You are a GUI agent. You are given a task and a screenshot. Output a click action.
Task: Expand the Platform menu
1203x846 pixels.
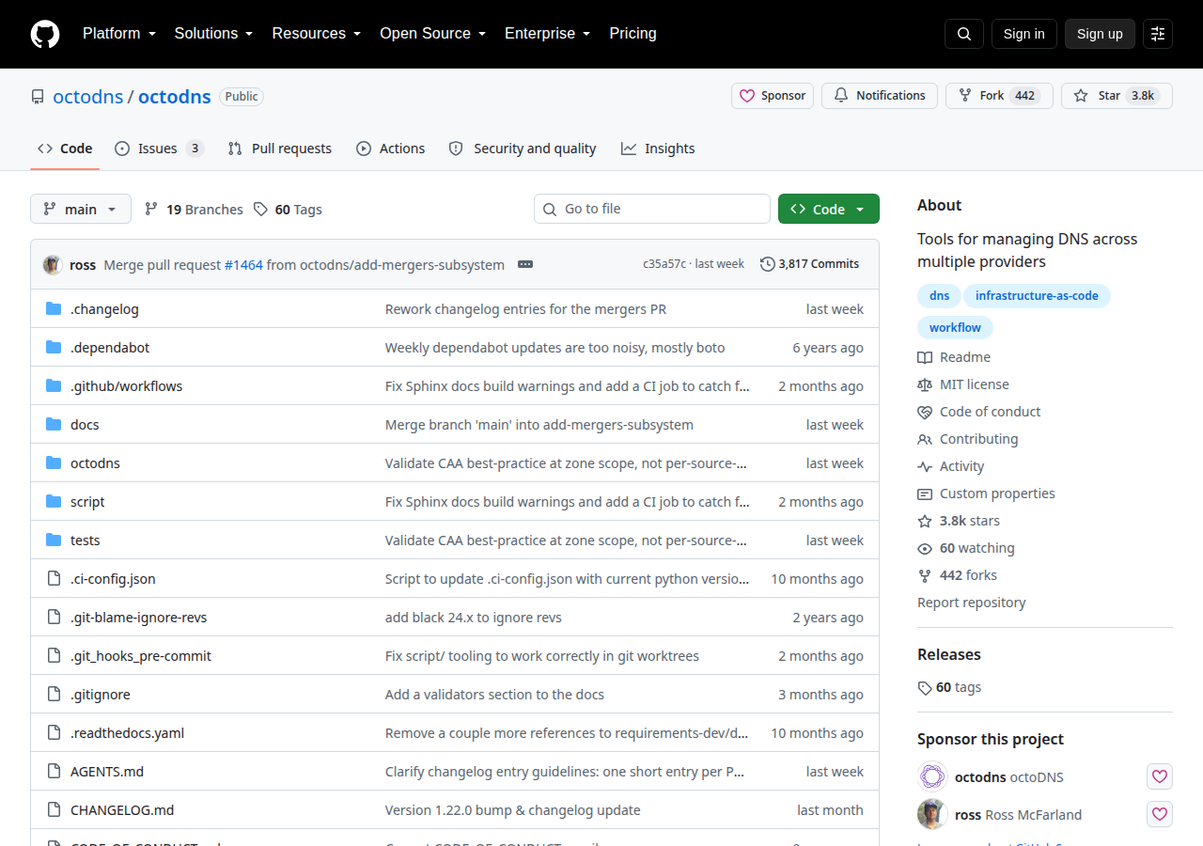click(x=117, y=33)
